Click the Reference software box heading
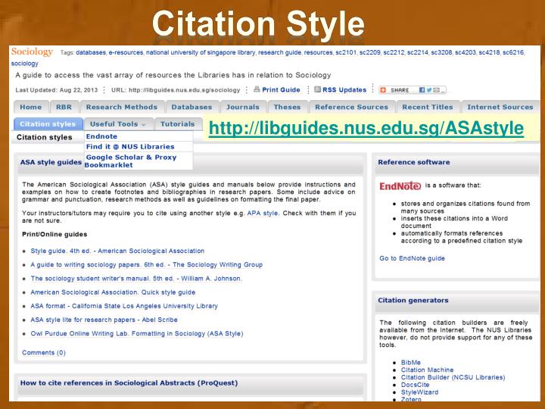The width and height of the screenshot is (545, 409). pos(413,162)
